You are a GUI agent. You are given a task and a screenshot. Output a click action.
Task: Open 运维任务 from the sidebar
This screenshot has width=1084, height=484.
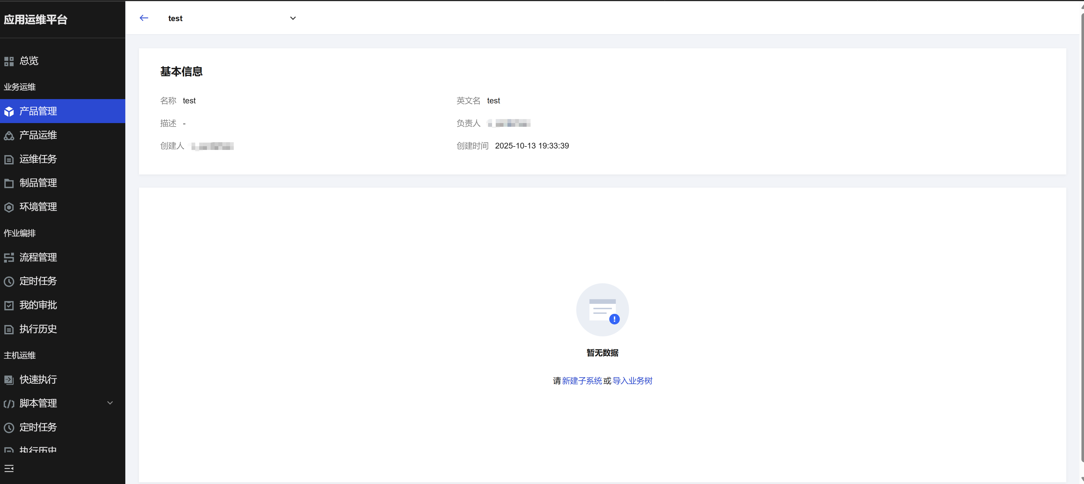click(x=38, y=159)
